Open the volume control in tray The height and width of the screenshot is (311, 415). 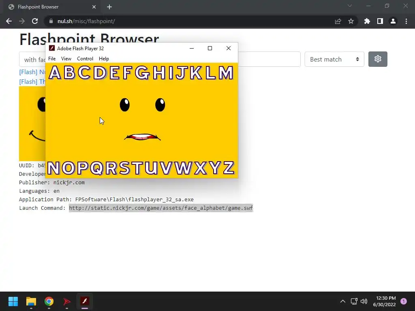tap(364, 301)
